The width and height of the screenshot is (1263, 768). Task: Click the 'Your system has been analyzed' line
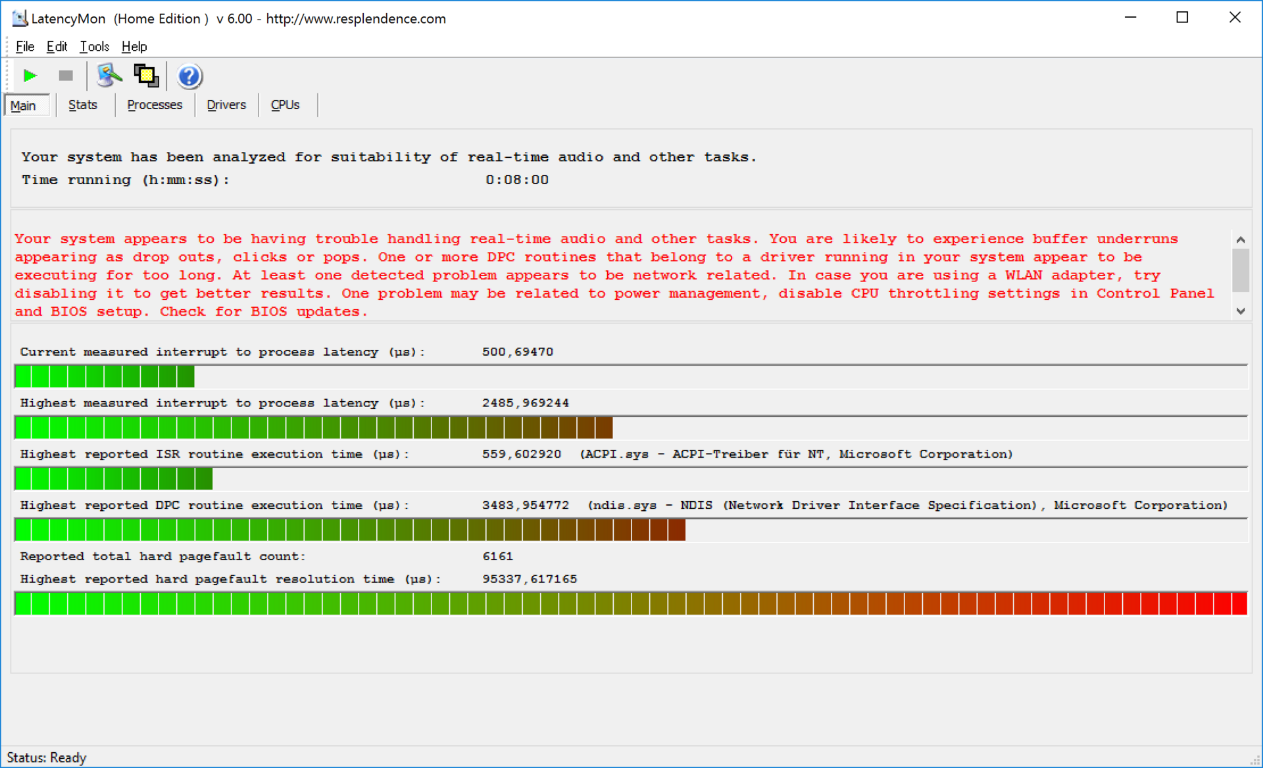click(389, 157)
